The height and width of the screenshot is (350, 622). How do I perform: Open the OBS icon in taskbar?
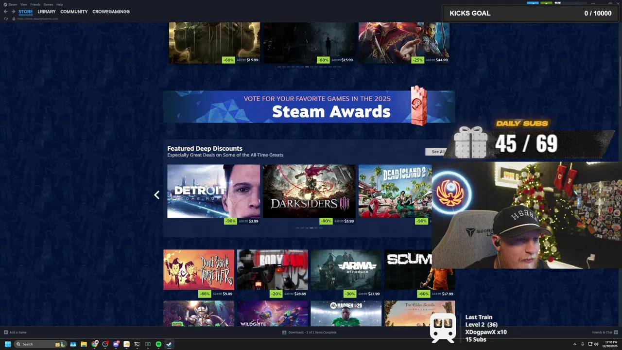coord(105,344)
